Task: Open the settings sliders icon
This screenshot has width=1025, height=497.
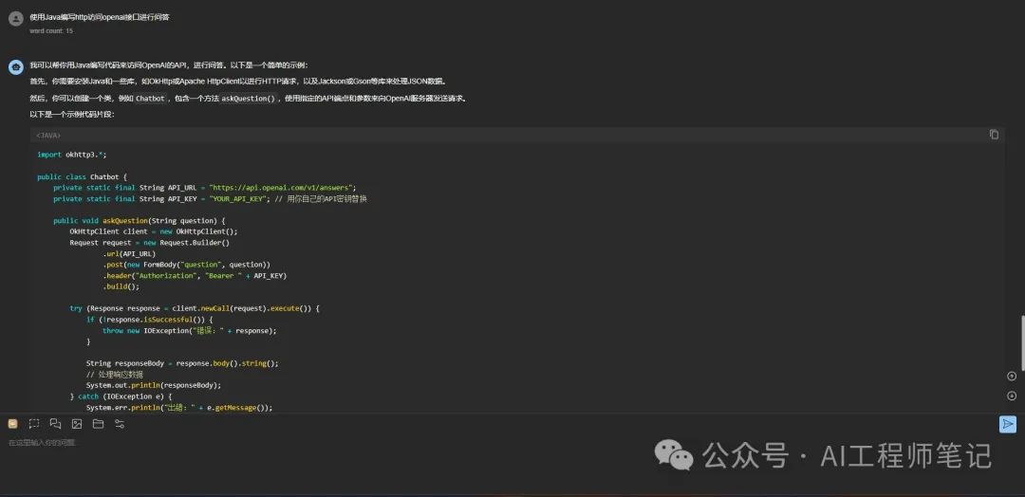Action: click(x=120, y=424)
